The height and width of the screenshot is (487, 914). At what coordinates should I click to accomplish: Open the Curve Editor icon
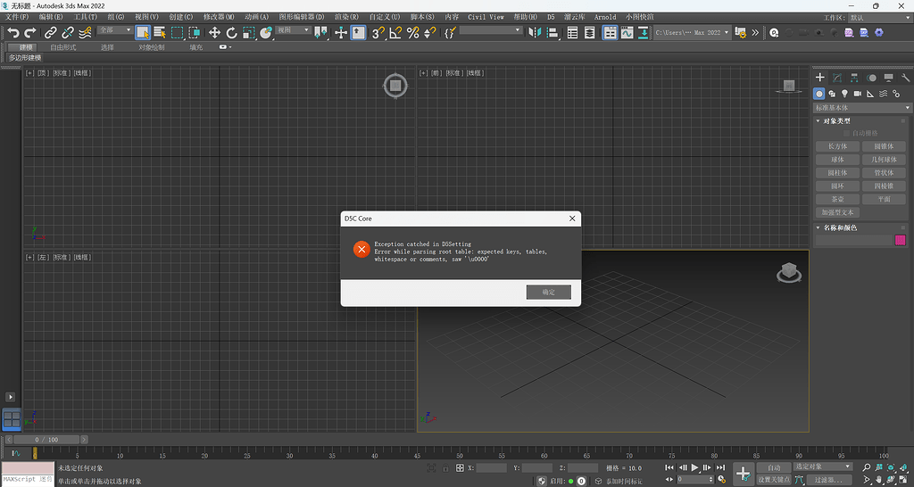(627, 32)
